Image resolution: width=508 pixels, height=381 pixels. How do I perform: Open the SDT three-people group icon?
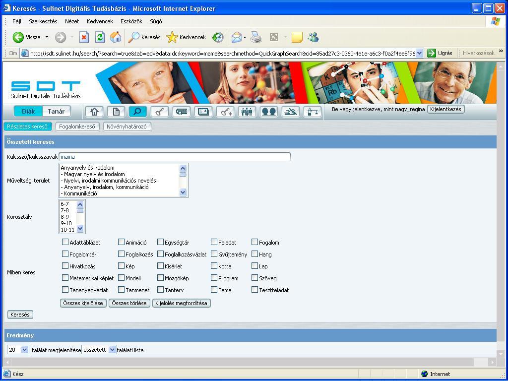(247, 112)
